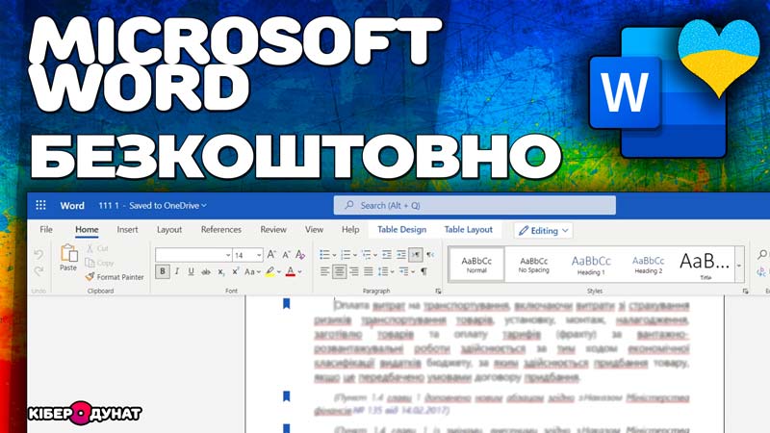The height and width of the screenshot is (433, 770).
Task: Apply the Normal style
Action: tap(476, 265)
